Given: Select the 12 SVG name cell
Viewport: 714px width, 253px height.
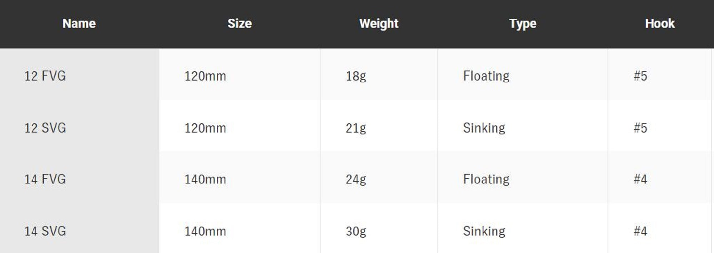Looking at the screenshot, I should tap(45, 128).
